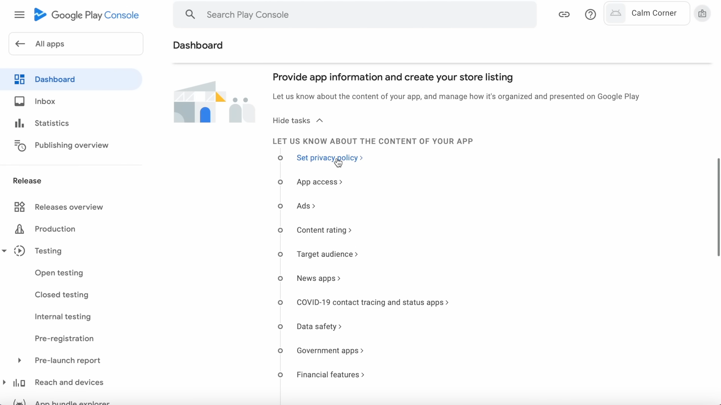The image size is (721, 405).
Task: Open the Content rating task
Action: click(321, 230)
